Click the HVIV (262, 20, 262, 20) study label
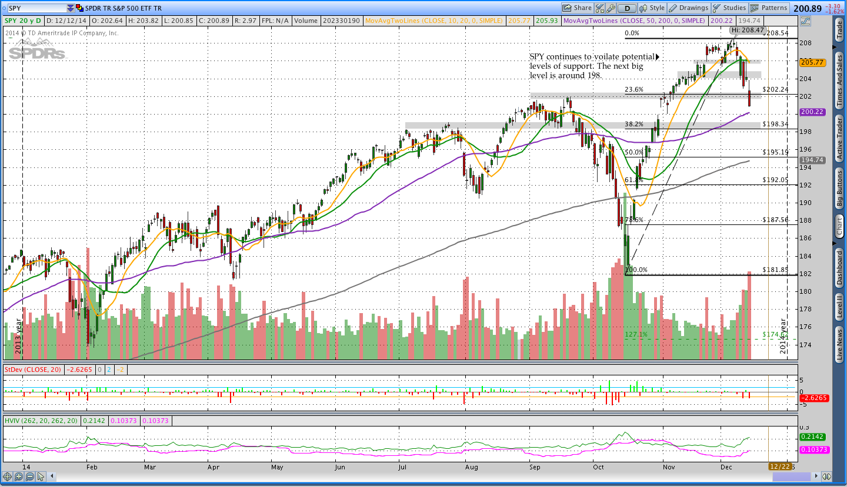This screenshot has height=487, width=847. pos(41,421)
